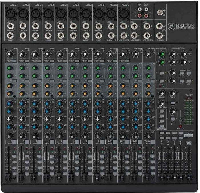This screenshot has height=193, width=200.
Task: Click the Solo level knob
Action: [173, 111]
